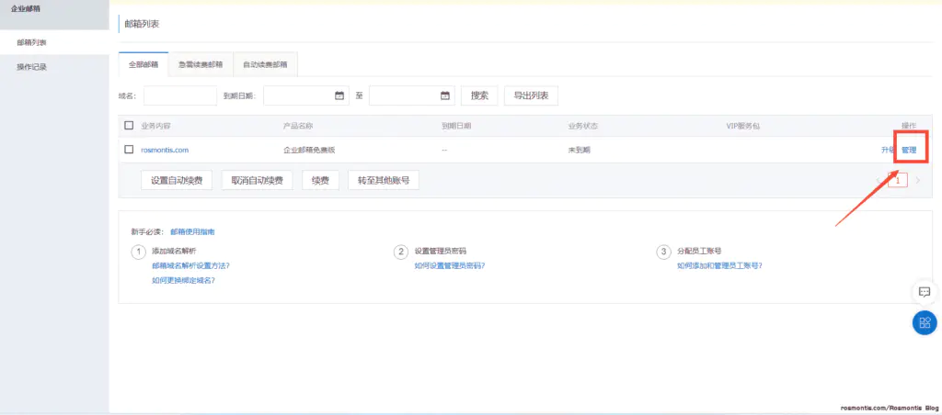This screenshot has width=942, height=415.
Task: Click 升级 link for rosmontis.com
Action: [x=888, y=150]
